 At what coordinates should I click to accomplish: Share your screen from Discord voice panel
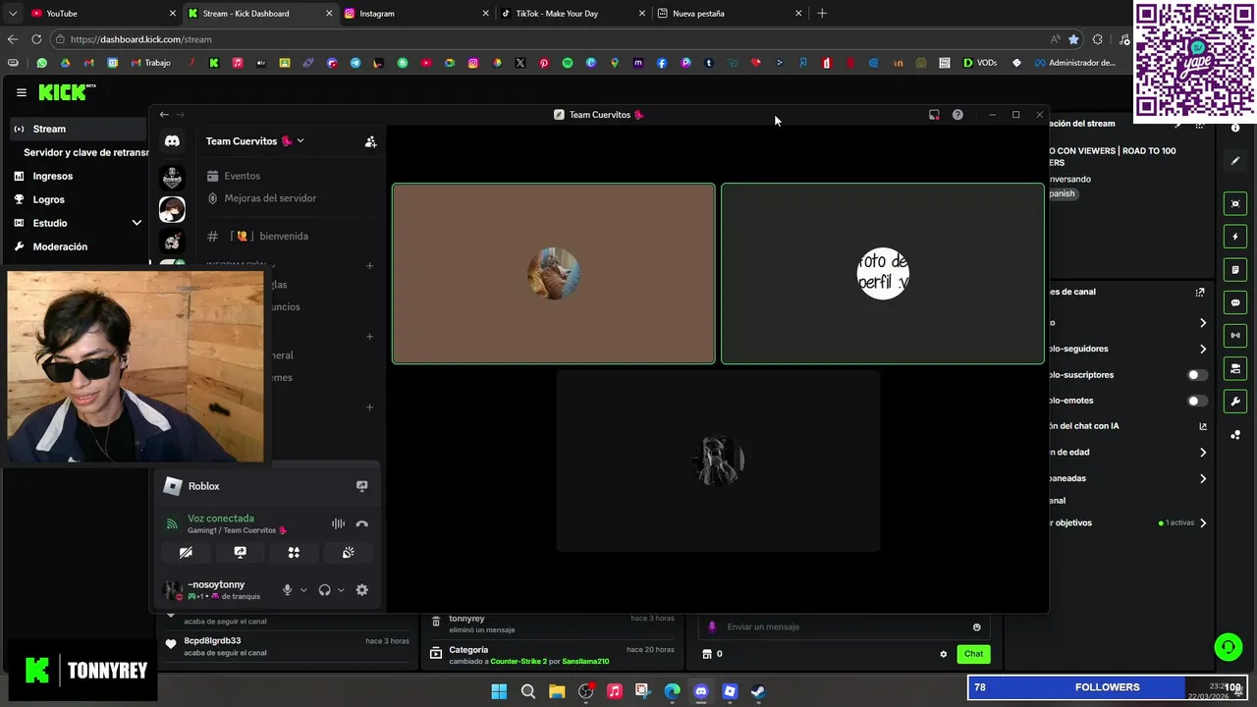pyautogui.click(x=240, y=553)
